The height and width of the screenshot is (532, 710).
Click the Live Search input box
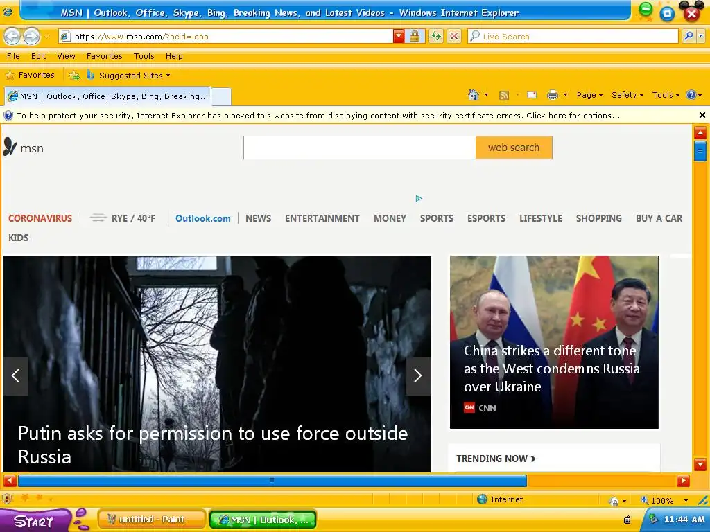(573, 37)
